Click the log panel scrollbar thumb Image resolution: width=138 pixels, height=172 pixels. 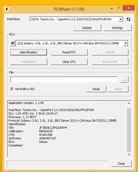tap(129, 130)
